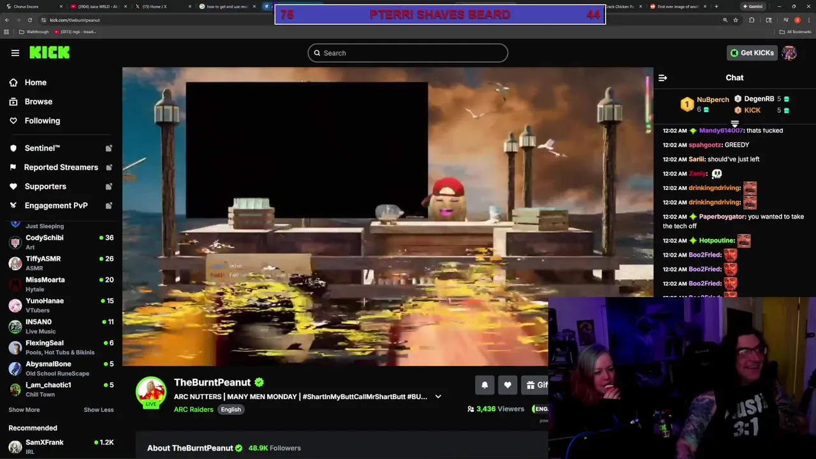Click the KICK leaderboard entry in chat
816x459 pixels.
point(762,110)
